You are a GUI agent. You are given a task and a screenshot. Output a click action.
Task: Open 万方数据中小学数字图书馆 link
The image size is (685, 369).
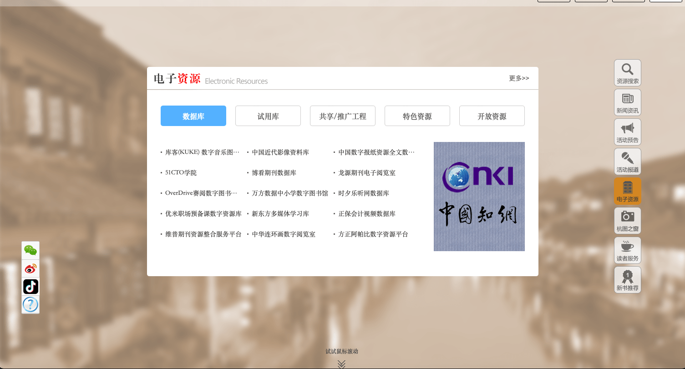pos(290,193)
